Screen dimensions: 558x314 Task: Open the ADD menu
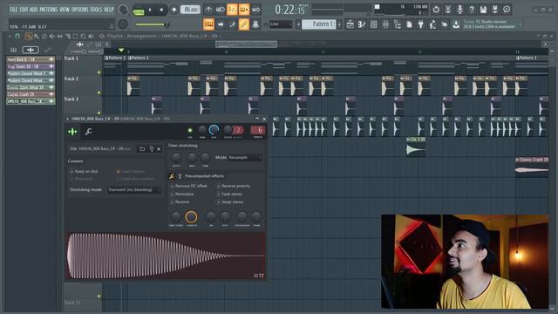(33, 10)
